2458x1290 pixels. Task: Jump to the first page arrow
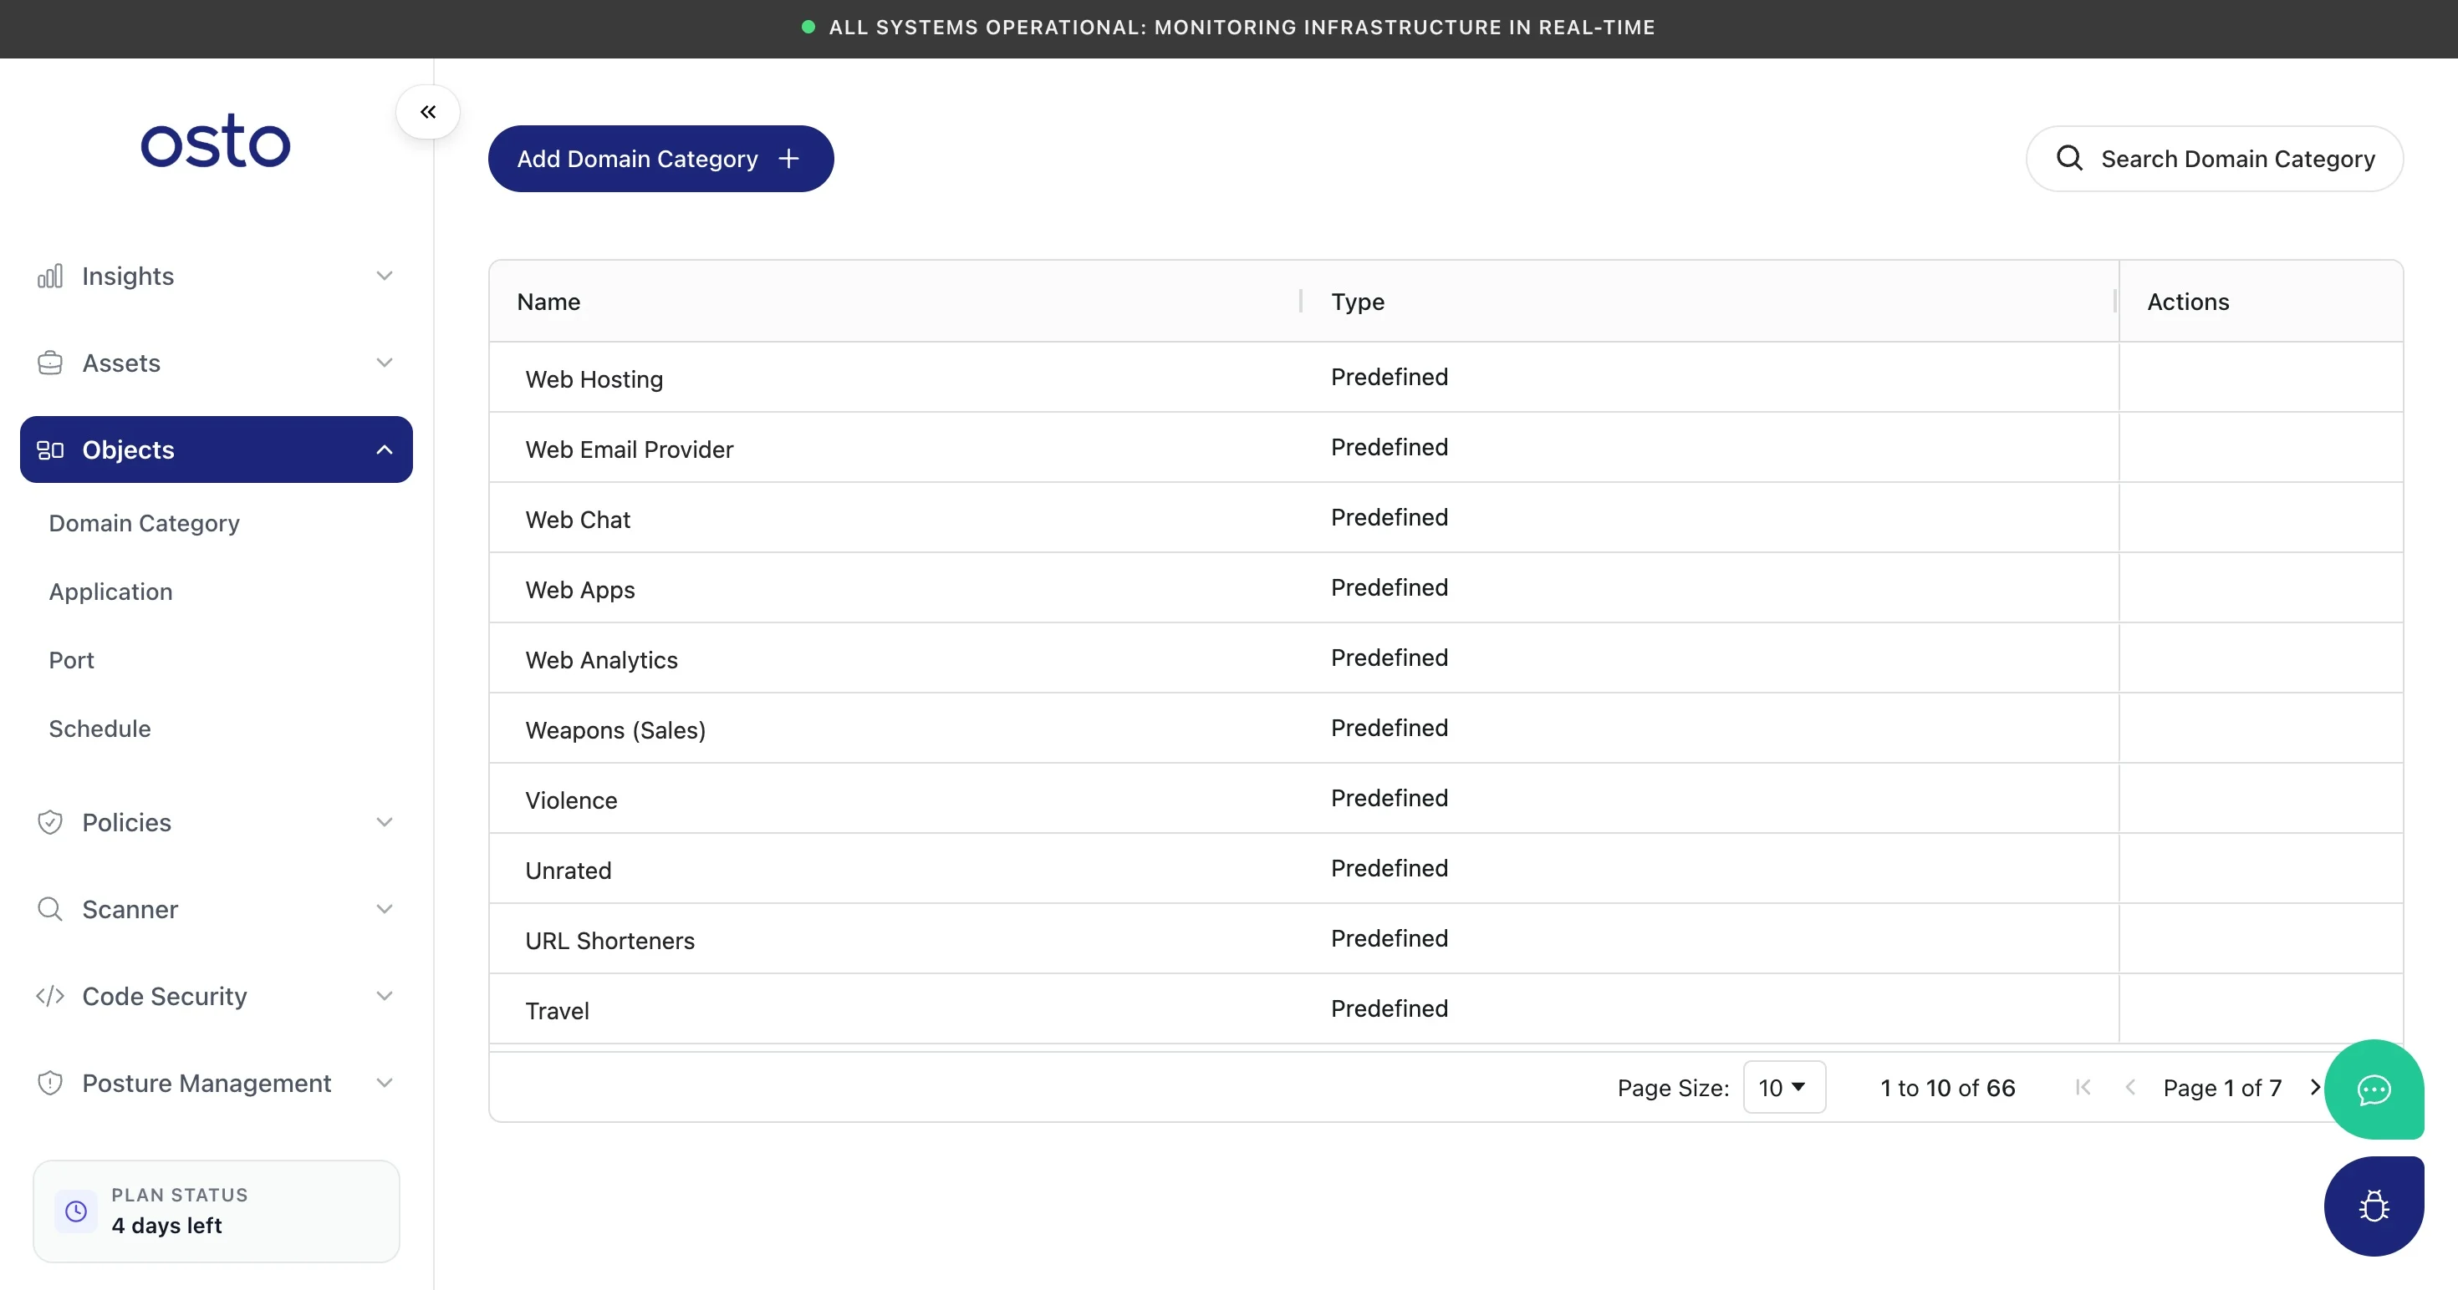[x=2083, y=1087]
